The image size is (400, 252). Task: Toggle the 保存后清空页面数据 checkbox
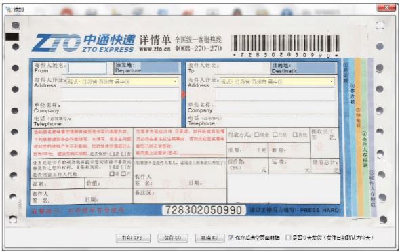pos(231,238)
